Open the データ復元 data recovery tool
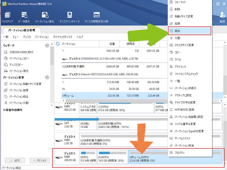Screen dimensions: 227x170 [24, 17]
